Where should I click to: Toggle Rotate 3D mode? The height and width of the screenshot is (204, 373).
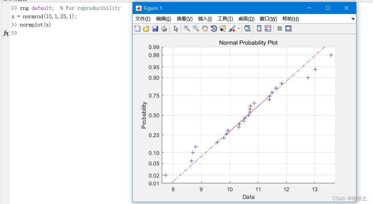214,28
